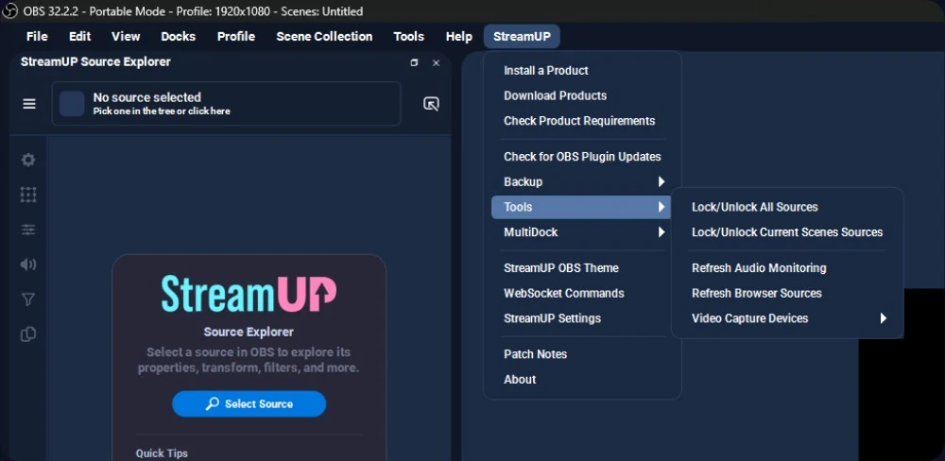Viewport: 945px width, 461px height.
Task: Close the StreamUP Source Explorer dock
Action: point(437,62)
